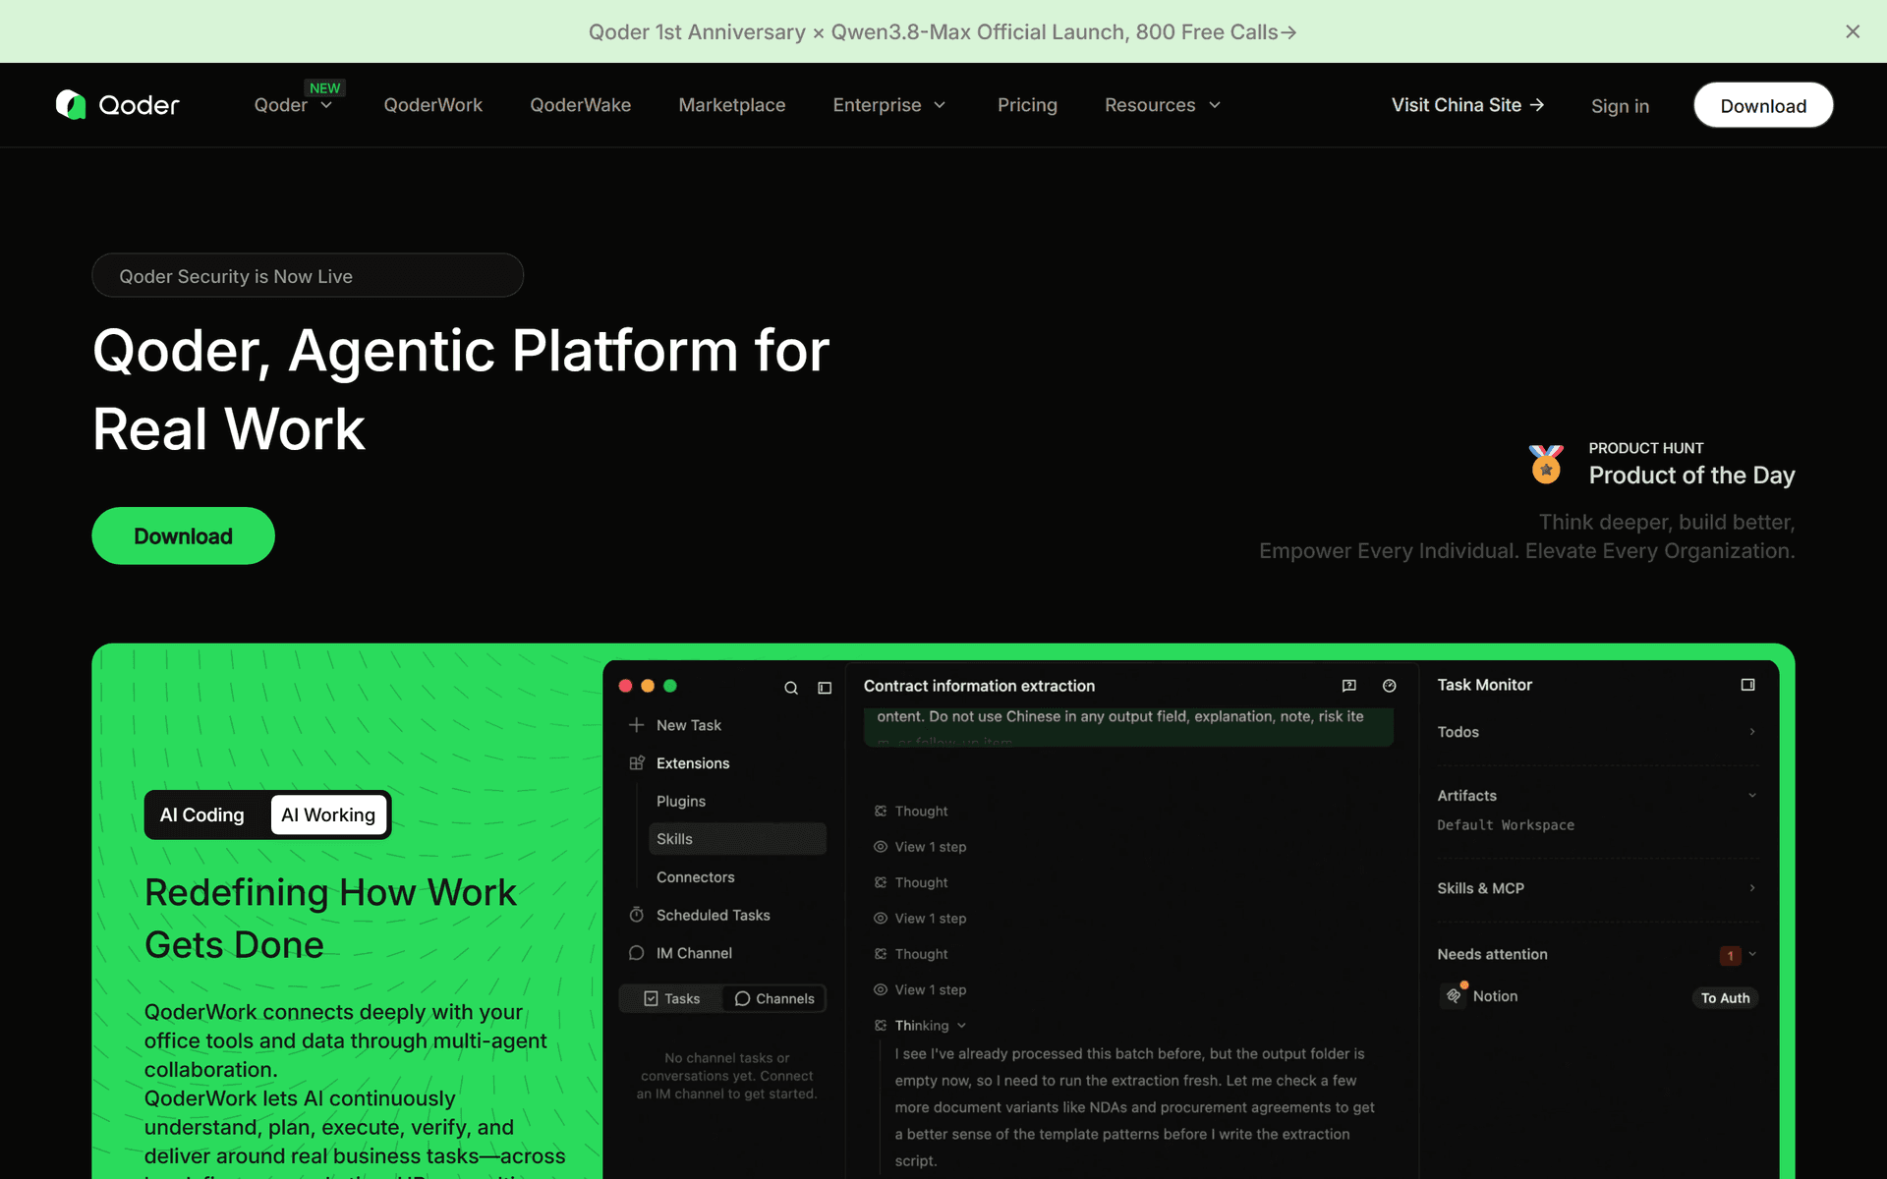The image size is (1887, 1179).
Task: Click the Needs attention count badge
Action: 1730,955
